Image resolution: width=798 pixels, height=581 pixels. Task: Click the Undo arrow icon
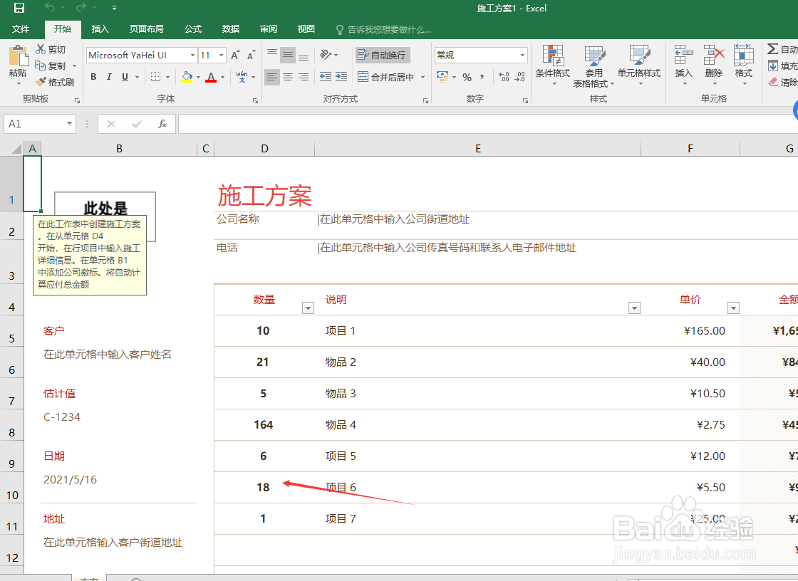[x=49, y=8]
